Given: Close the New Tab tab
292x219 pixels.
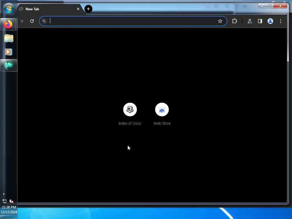Looking at the screenshot, I should coord(78,9).
